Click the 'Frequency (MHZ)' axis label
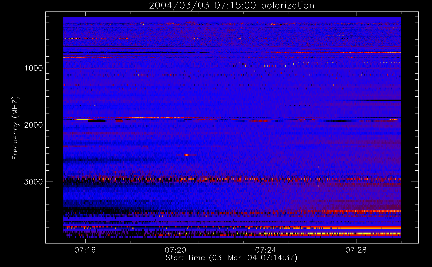Viewport: 432px width, 267px height. pyautogui.click(x=15, y=128)
